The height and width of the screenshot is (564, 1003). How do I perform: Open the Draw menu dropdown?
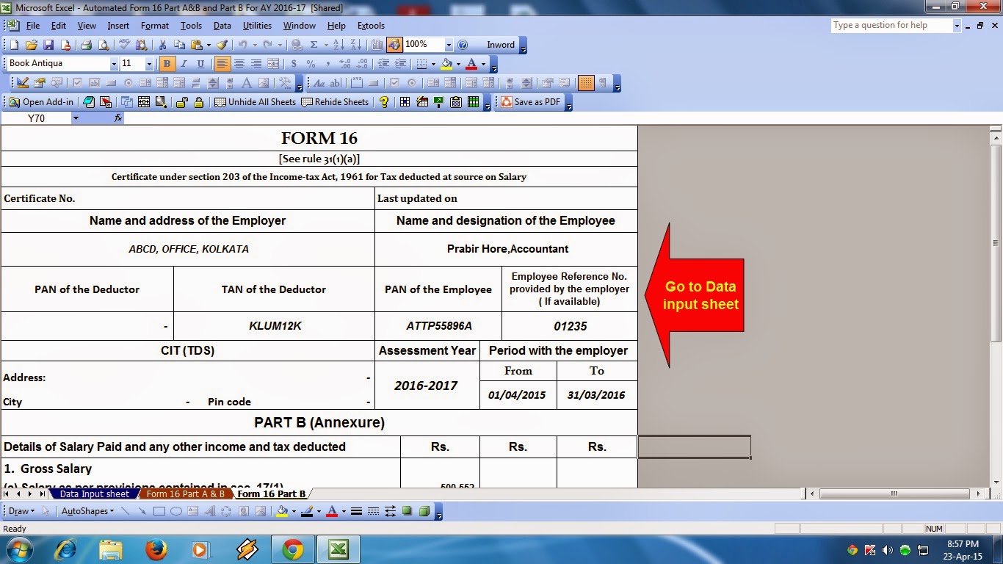pos(21,511)
